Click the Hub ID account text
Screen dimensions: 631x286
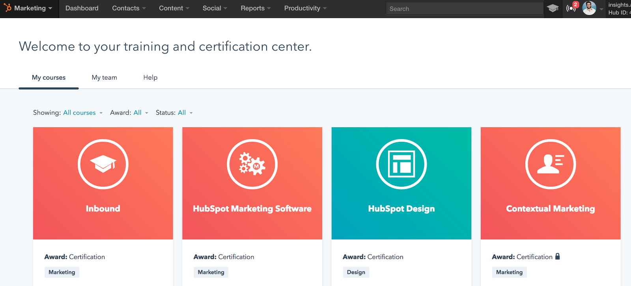(620, 13)
